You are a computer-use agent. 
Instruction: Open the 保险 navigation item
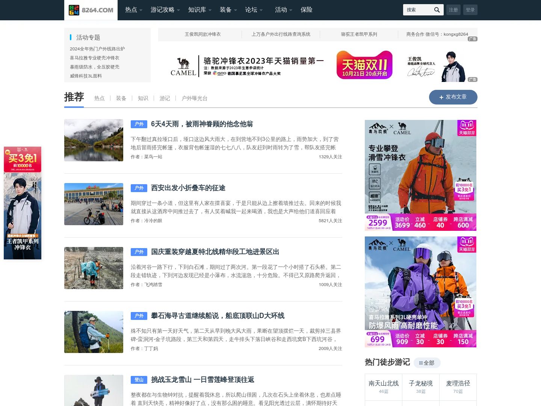(307, 10)
